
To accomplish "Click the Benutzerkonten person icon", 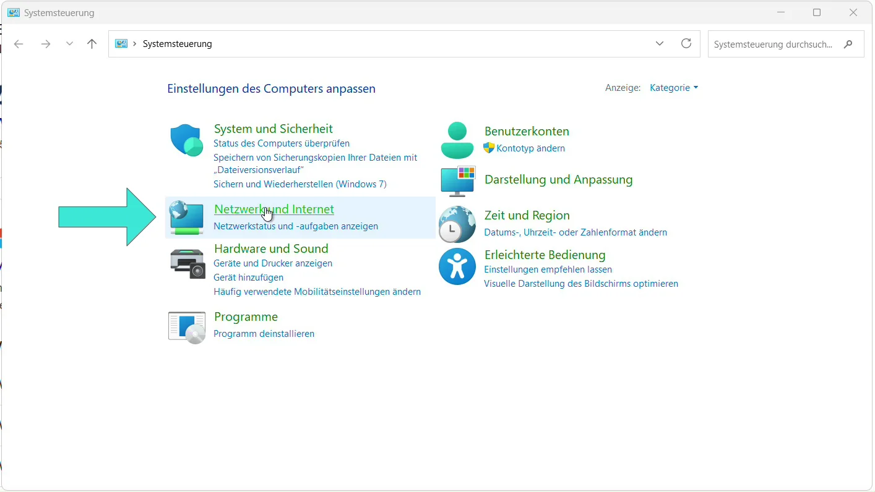I will [x=457, y=140].
